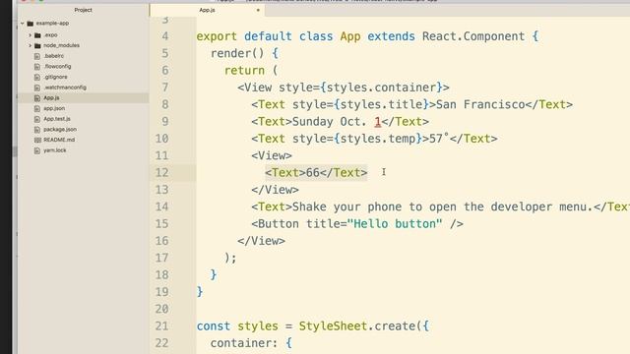Open the .watchmanconfig file

[65, 88]
